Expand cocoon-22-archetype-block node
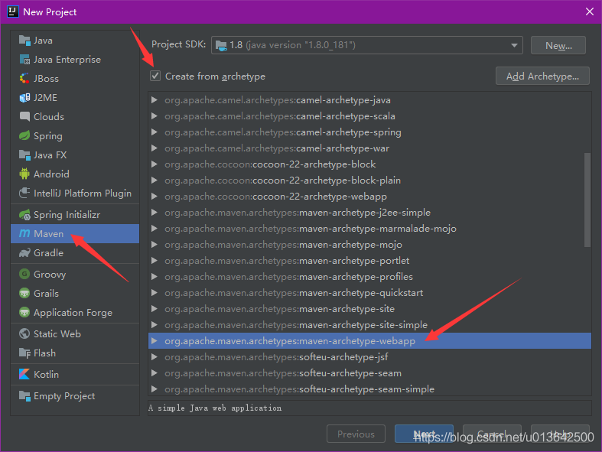Viewport: 602px width, 452px height. (x=155, y=164)
